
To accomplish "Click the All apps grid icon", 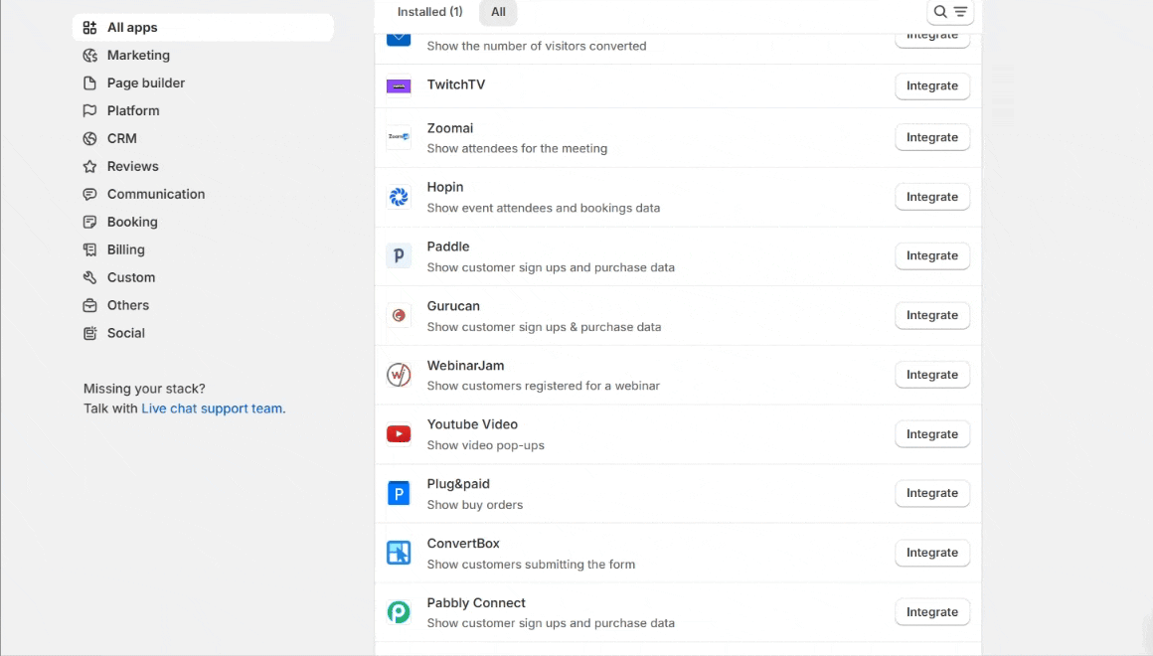I will click(x=89, y=27).
